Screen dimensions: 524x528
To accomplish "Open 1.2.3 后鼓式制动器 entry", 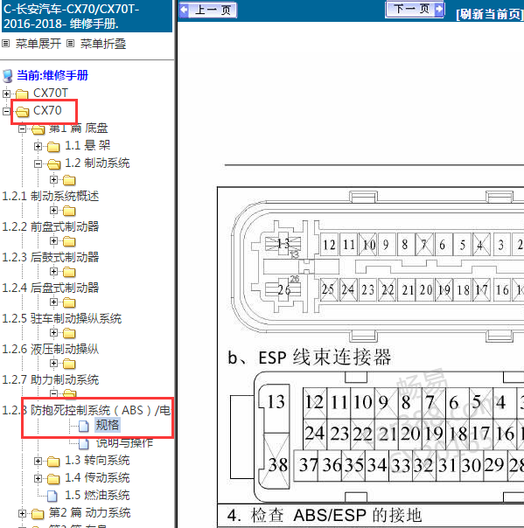I will click(51, 257).
